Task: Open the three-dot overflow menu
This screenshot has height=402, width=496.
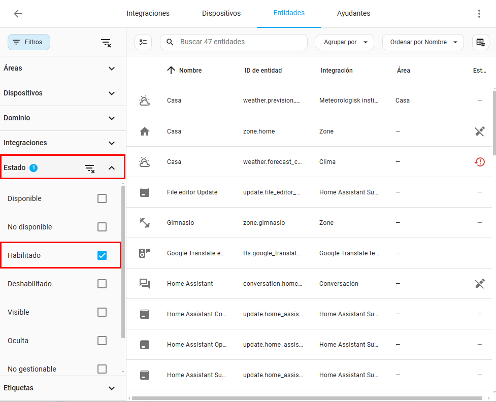Action: coord(479,14)
